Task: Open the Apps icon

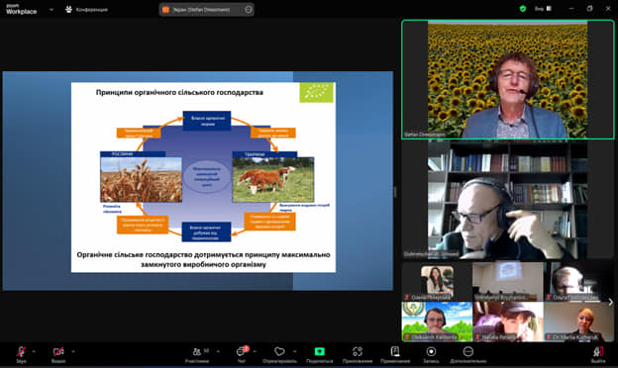Action: click(x=358, y=351)
